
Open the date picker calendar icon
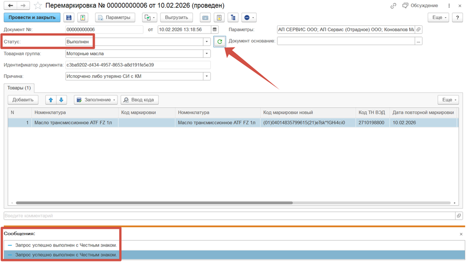click(215, 30)
